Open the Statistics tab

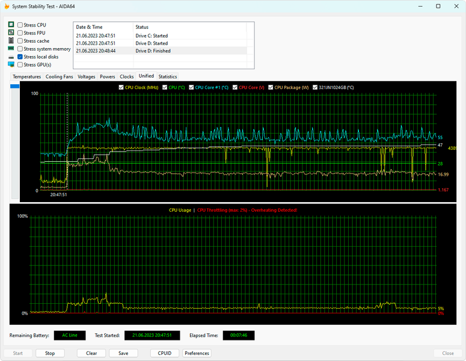[168, 76]
